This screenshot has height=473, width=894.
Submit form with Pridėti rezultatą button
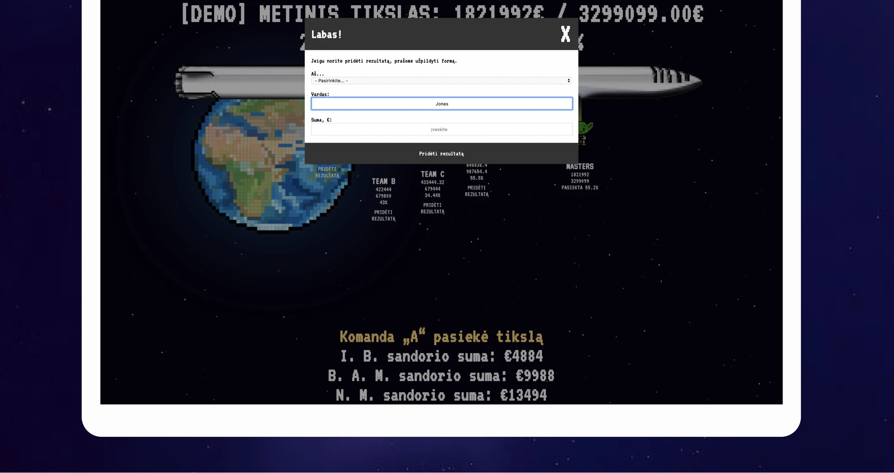pyautogui.click(x=441, y=154)
